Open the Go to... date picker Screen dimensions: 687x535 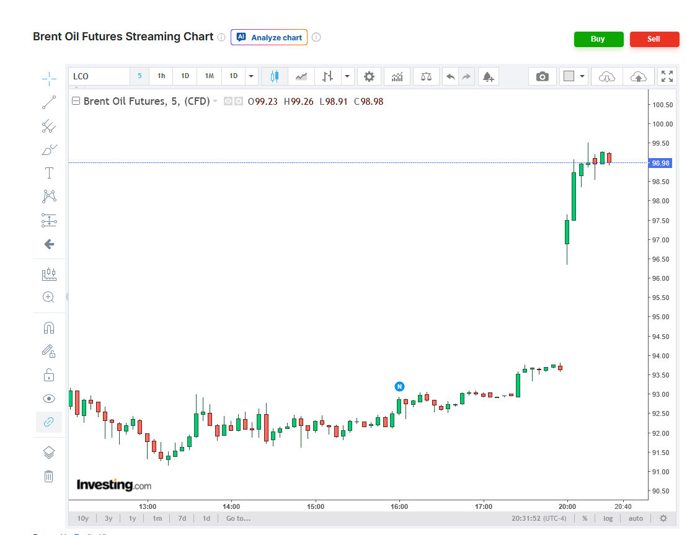click(x=238, y=518)
